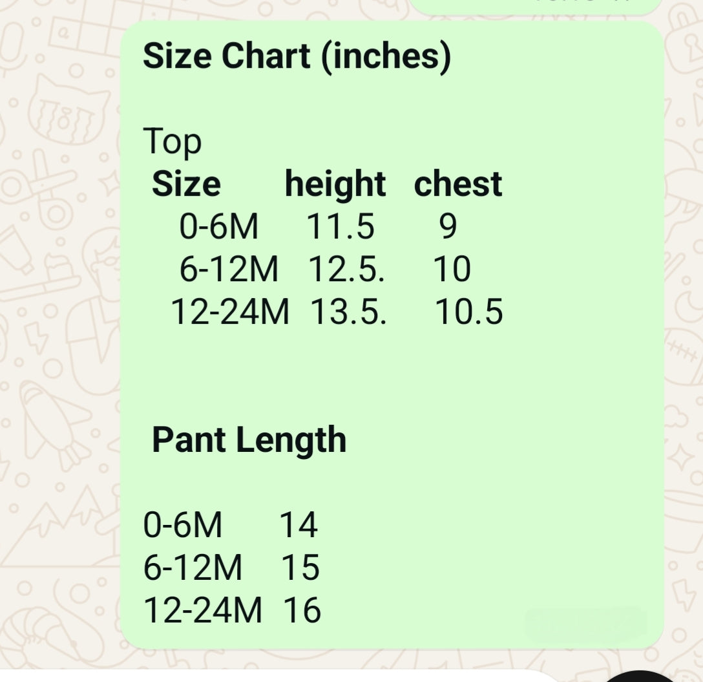Click the "Size Chart (inches)" heading

(296, 56)
